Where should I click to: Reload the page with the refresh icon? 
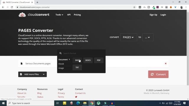[x=12, y=7]
